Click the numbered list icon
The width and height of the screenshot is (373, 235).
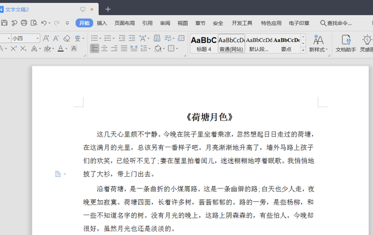(x=108, y=38)
